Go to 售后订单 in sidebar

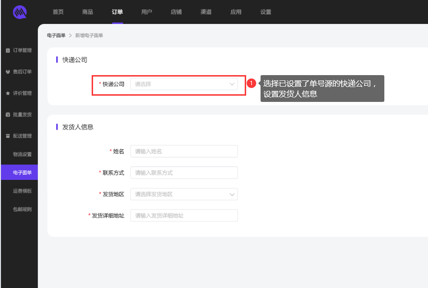click(x=23, y=72)
